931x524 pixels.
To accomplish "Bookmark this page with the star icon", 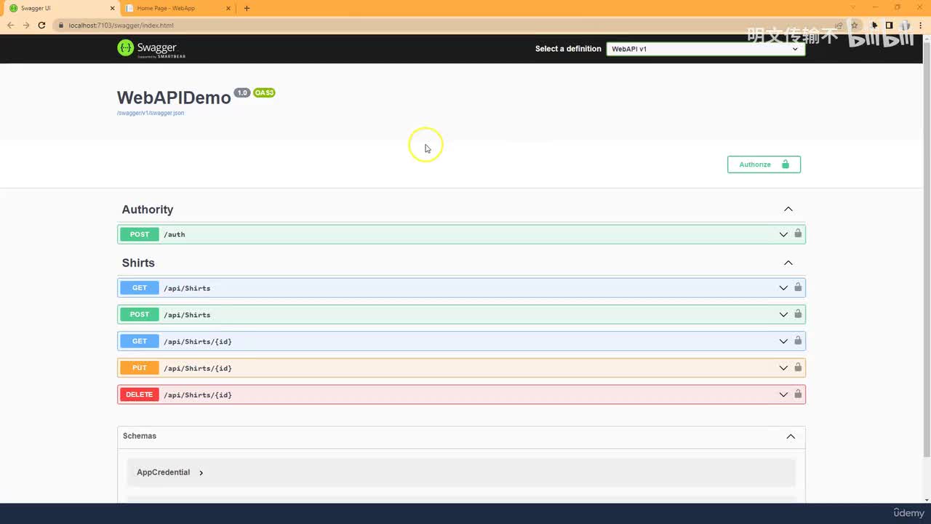I will [855, 25].
